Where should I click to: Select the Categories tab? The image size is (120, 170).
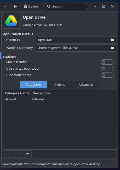(33, 85)
